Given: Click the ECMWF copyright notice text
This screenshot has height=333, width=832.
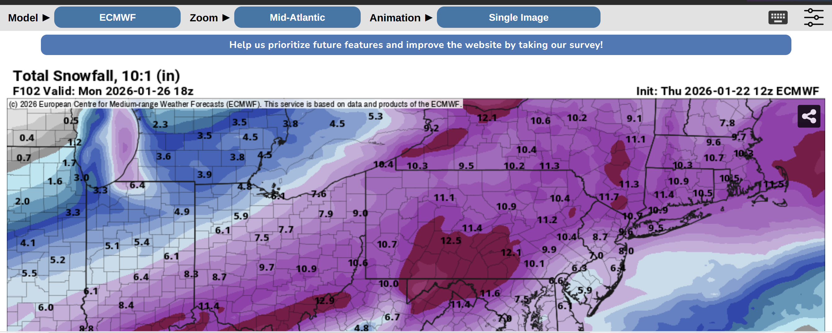Looking at the screenshot, I should point(235,104).
